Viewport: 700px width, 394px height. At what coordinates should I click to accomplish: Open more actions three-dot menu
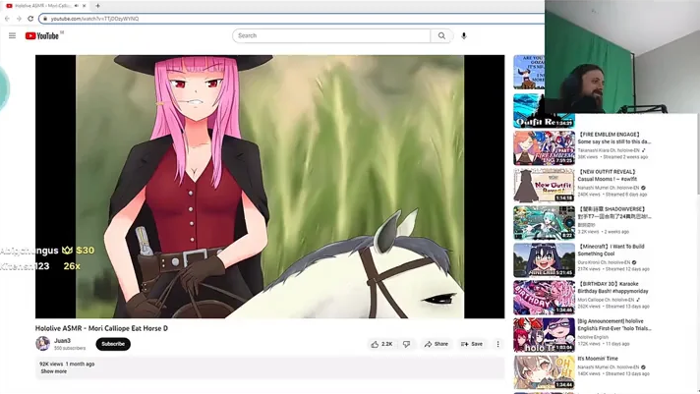point(498,344)
